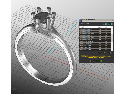125x94 pixels.
Task: Select the White Gold:14KW row
Action: pos(95,36)
